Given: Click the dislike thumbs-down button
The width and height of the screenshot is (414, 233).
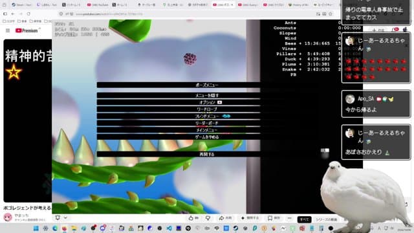Looking at the screenshot, I should click(x=208, y=218).
